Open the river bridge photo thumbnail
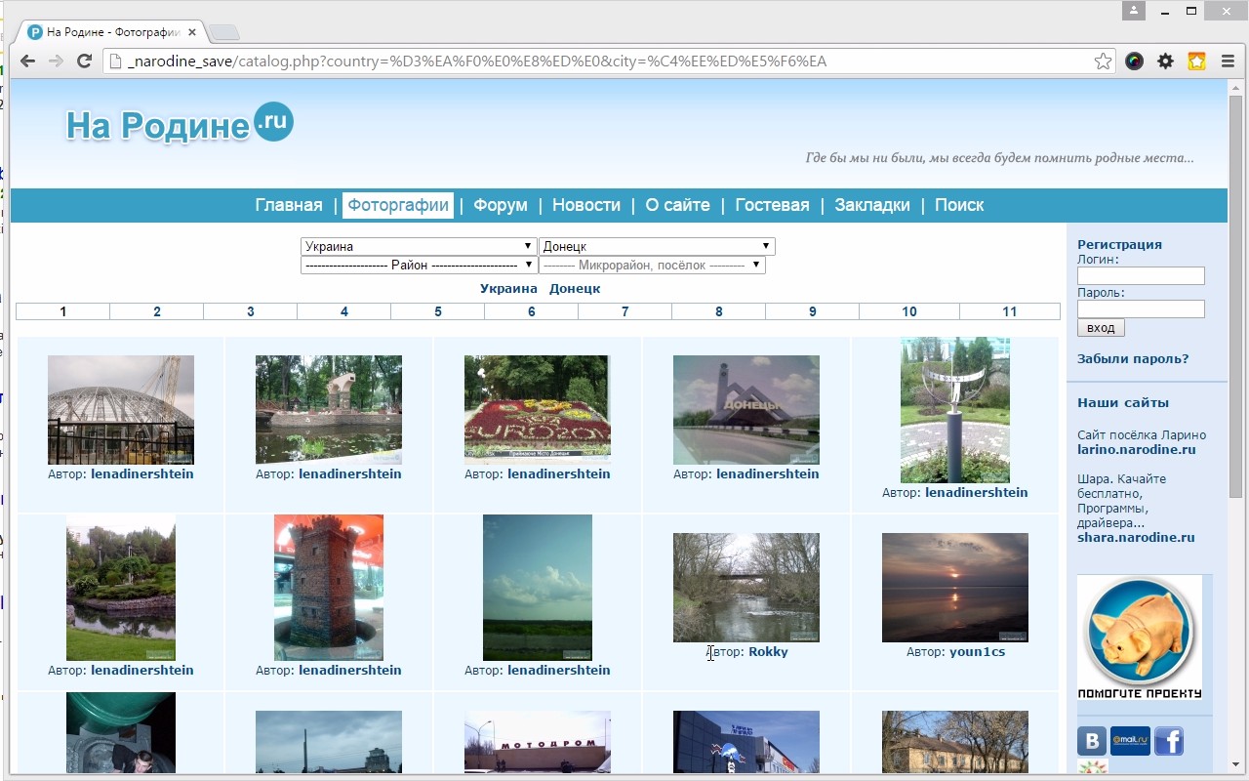Screen dimensions: 1249x781 (x=746, y=588)
